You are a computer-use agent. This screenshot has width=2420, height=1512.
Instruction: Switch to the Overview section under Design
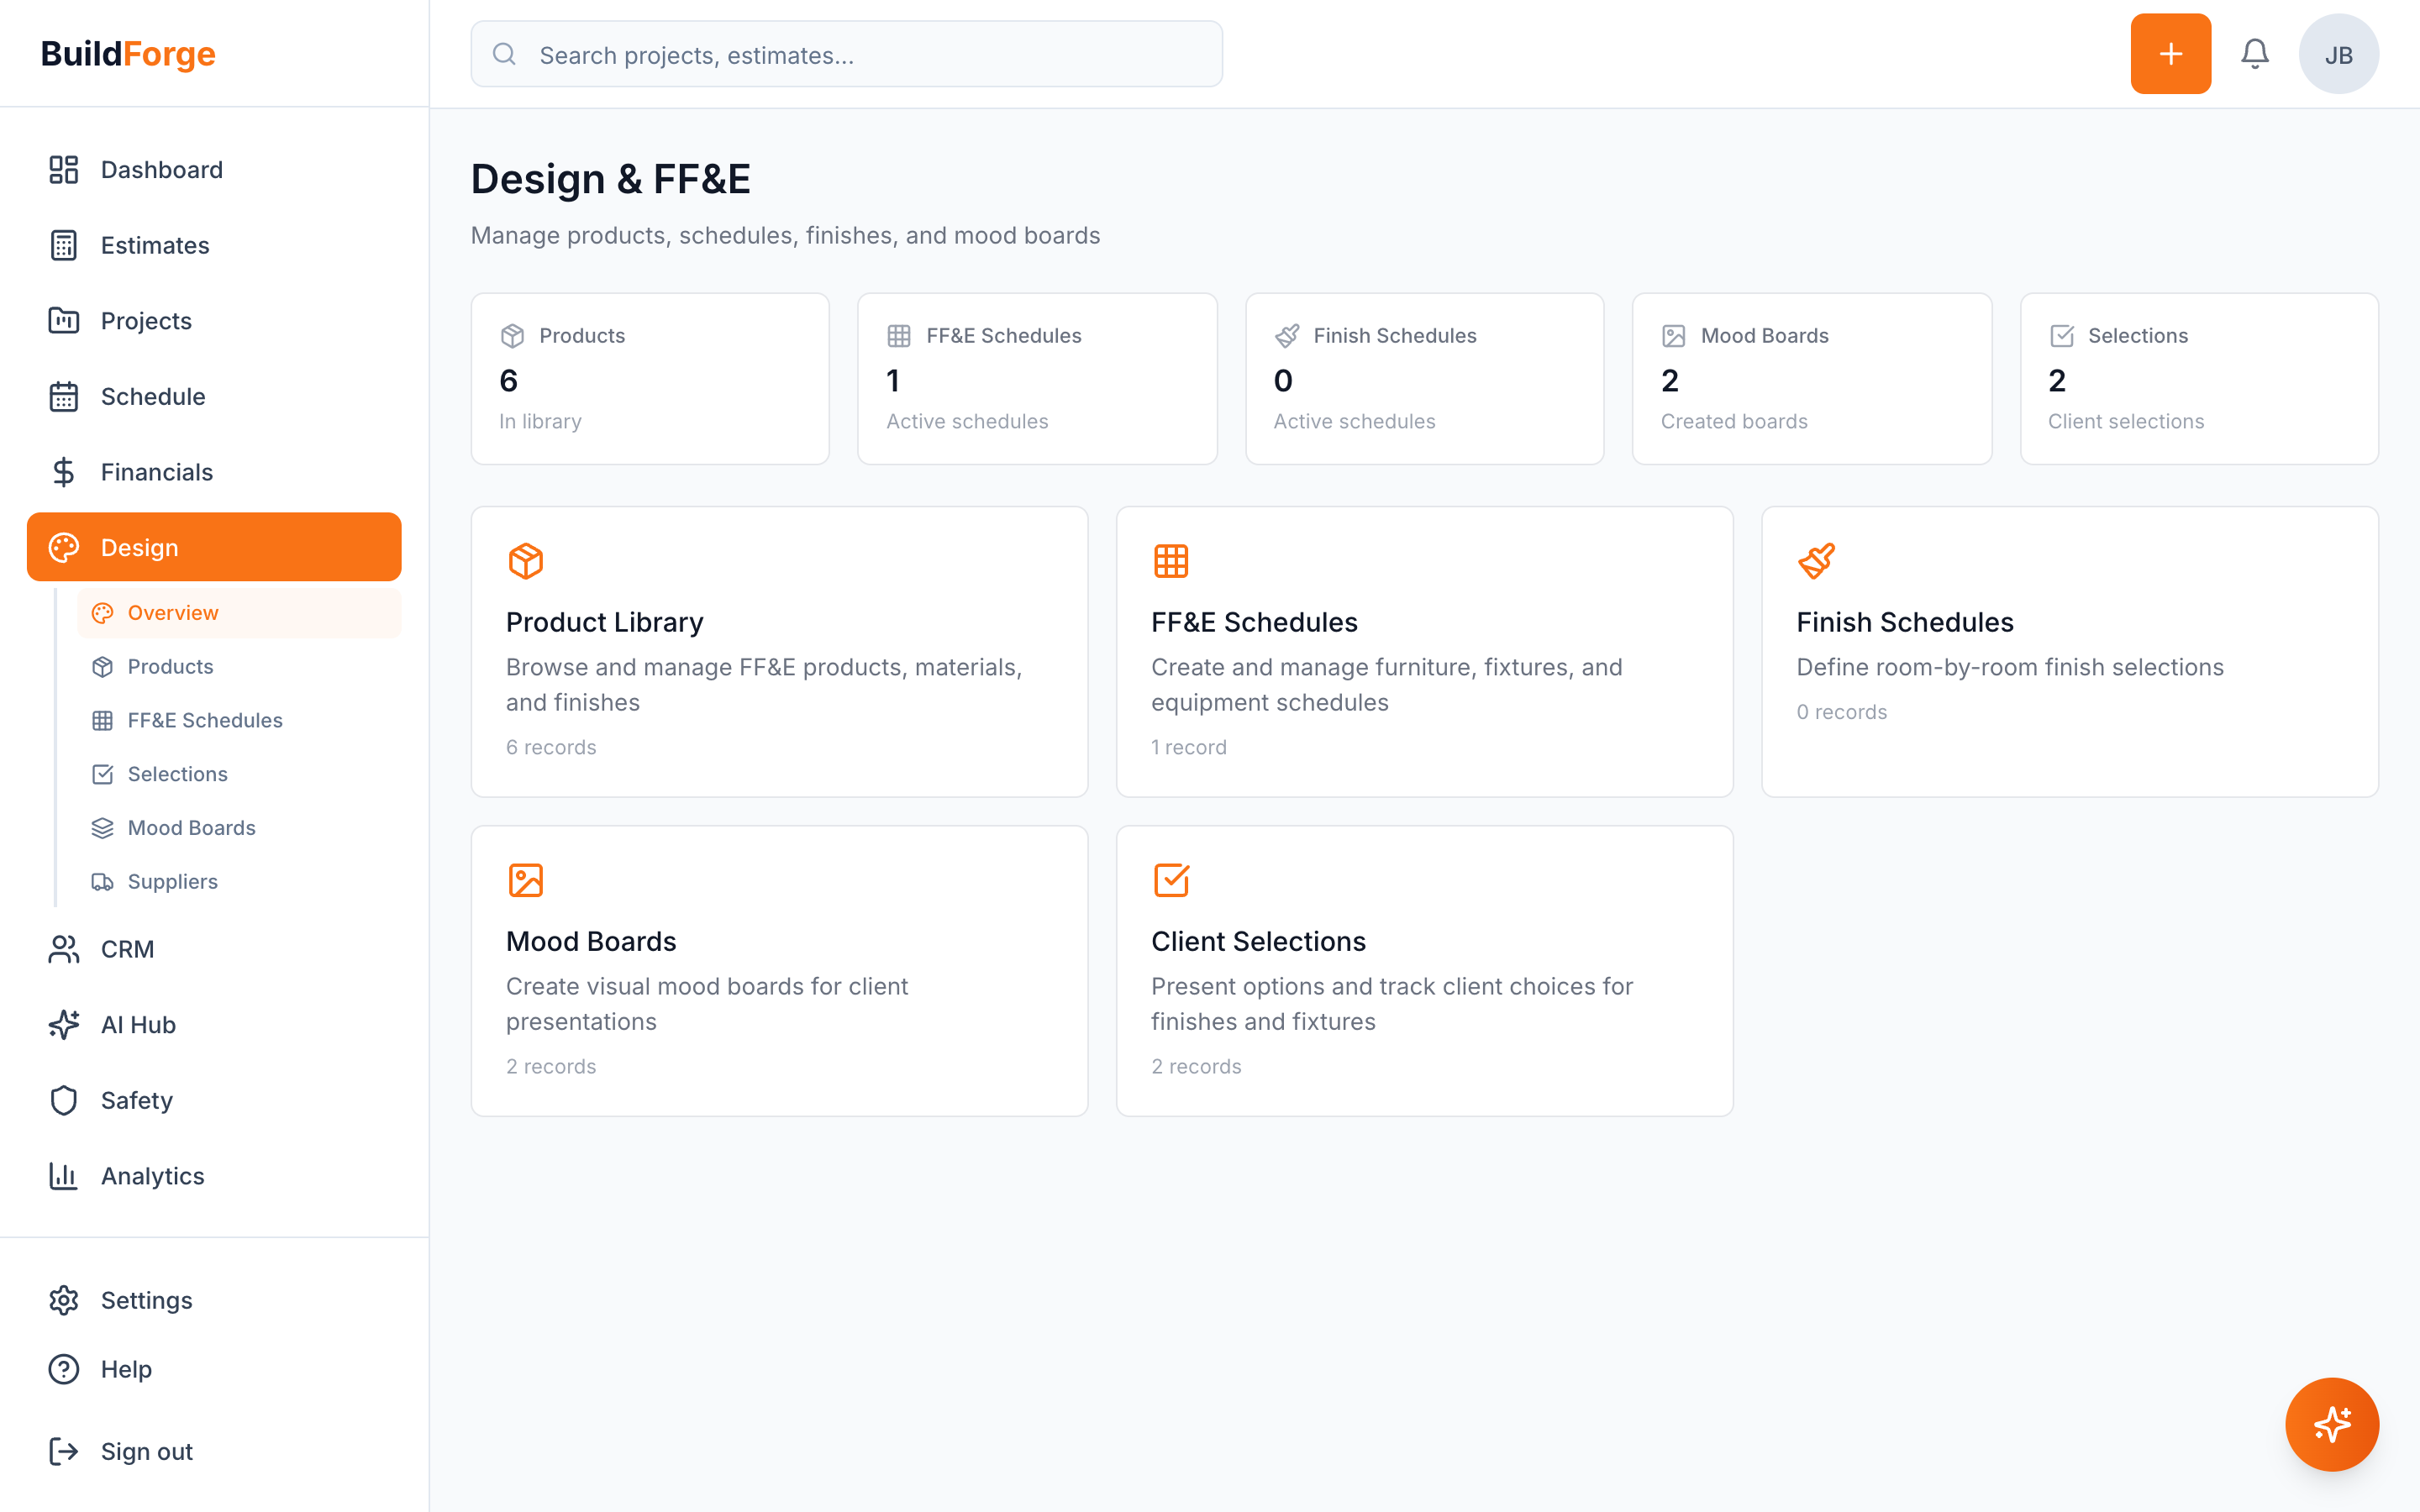[x=172, y=612]
